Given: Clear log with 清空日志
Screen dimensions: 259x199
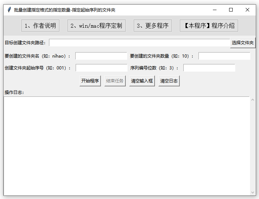Looking at the screenshot, I should 169,81.
